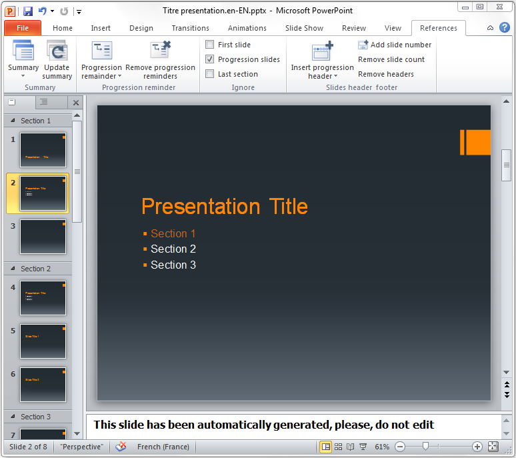
Task: Open the File tab
Action: (23, 28)
